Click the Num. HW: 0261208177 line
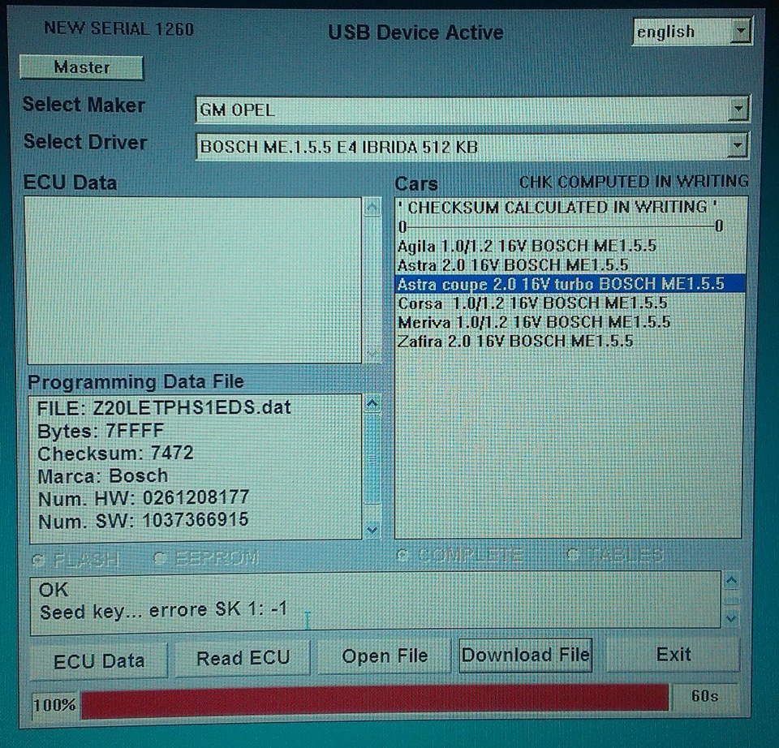The height and width of the screenshot is (748, 779). point(144,498)
